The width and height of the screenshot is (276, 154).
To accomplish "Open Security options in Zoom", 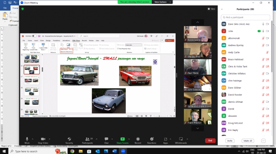I will (69, 141).
